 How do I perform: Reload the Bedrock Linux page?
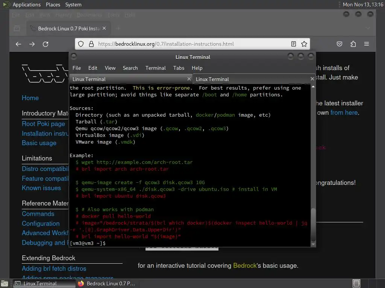click(45, 44)
